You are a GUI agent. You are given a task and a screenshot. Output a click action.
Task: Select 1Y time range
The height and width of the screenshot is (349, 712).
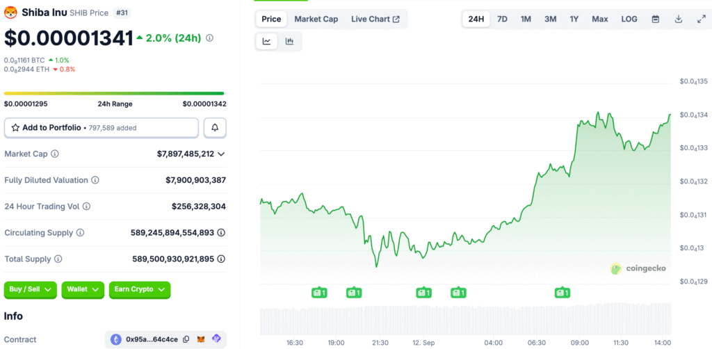coord(574,19)
